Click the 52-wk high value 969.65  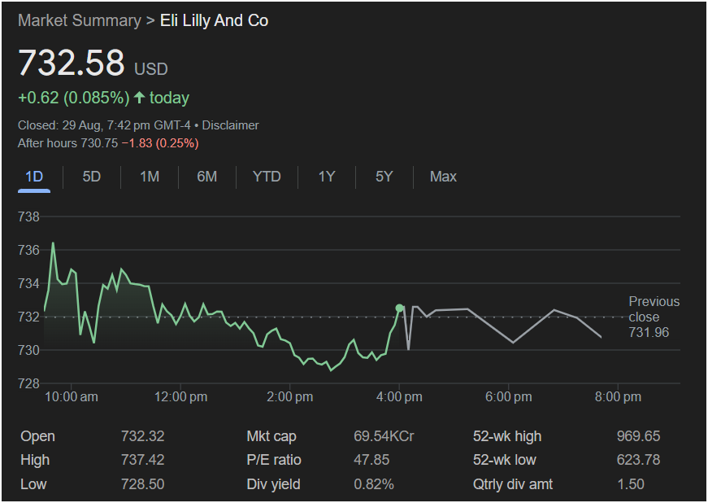(x=638, y=436)
